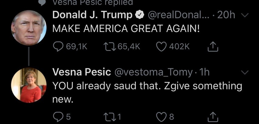Viewport: 259px width, 124px height.
Task: Reply to Trump's tweet via comment icon
Action: [58, 46]
